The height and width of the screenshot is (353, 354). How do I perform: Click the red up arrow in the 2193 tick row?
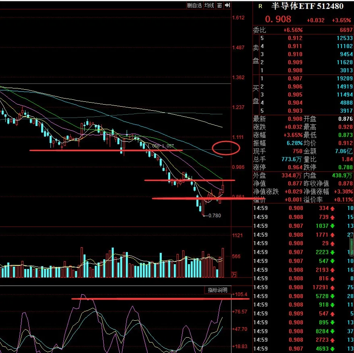(x=332, y=270)
